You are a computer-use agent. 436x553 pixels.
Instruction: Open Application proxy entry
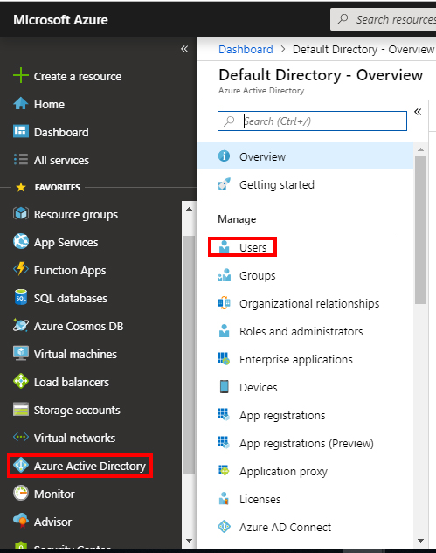283,472
